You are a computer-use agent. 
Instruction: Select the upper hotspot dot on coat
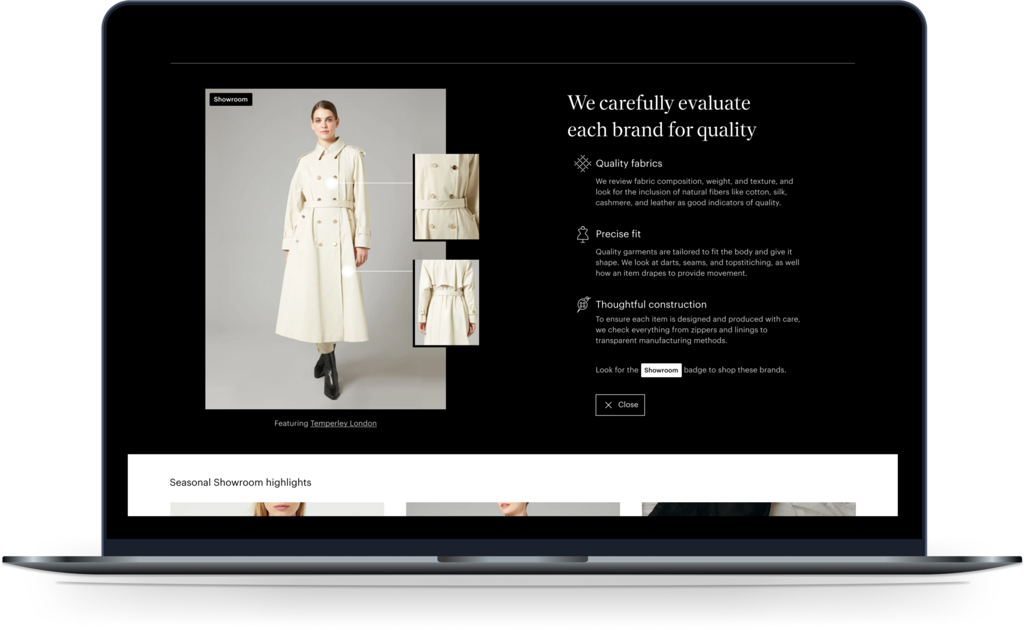tap(332, 183)
